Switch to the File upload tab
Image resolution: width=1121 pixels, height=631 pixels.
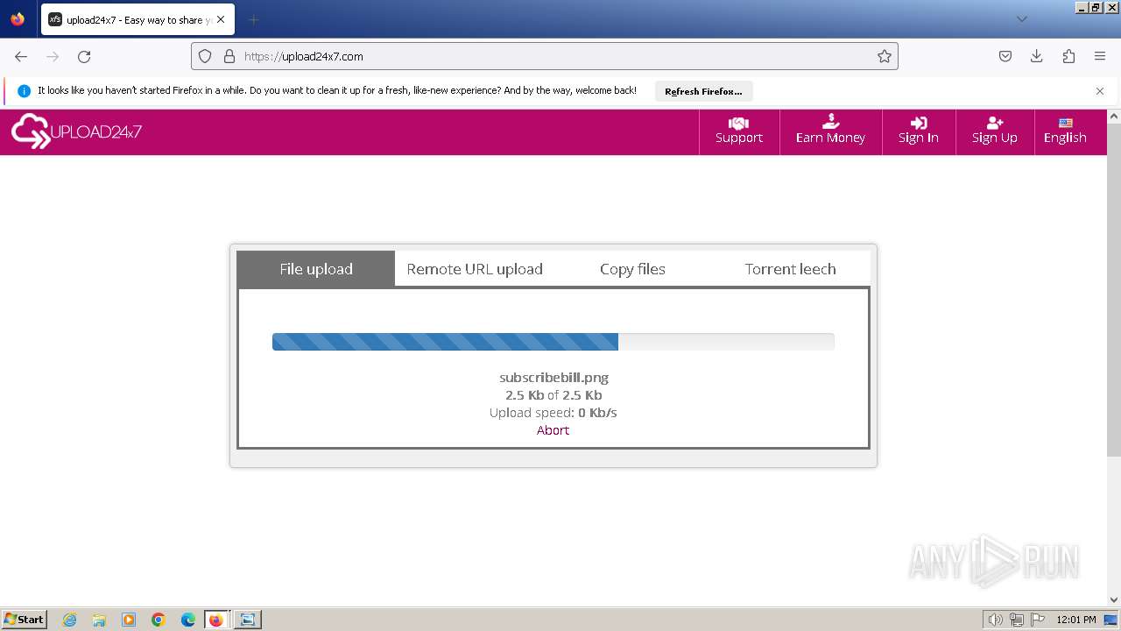point(316,269)
